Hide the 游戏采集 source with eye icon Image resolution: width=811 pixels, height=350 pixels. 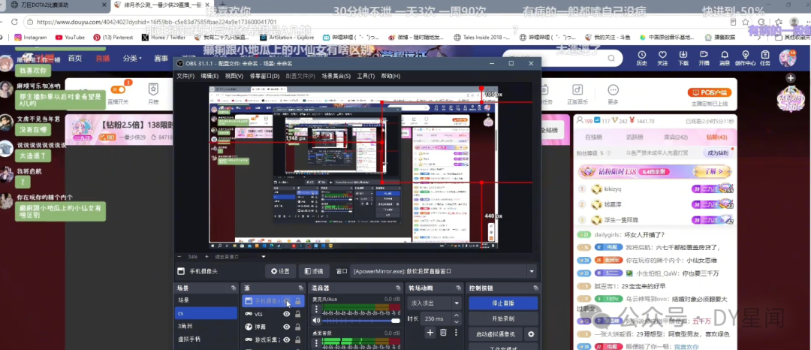pos(286,340)
